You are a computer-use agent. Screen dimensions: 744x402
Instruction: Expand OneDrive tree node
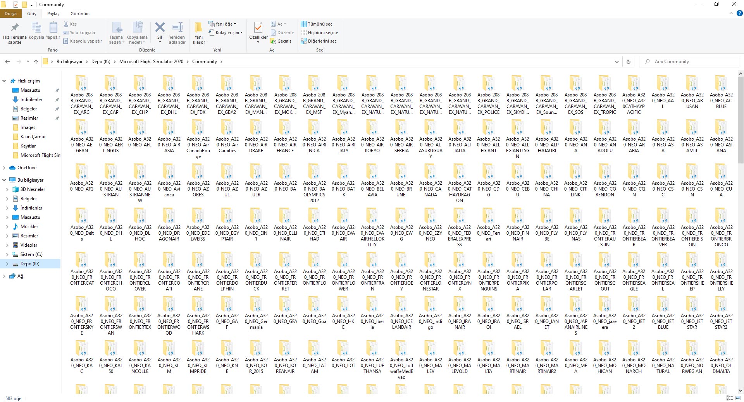[4, 168]
